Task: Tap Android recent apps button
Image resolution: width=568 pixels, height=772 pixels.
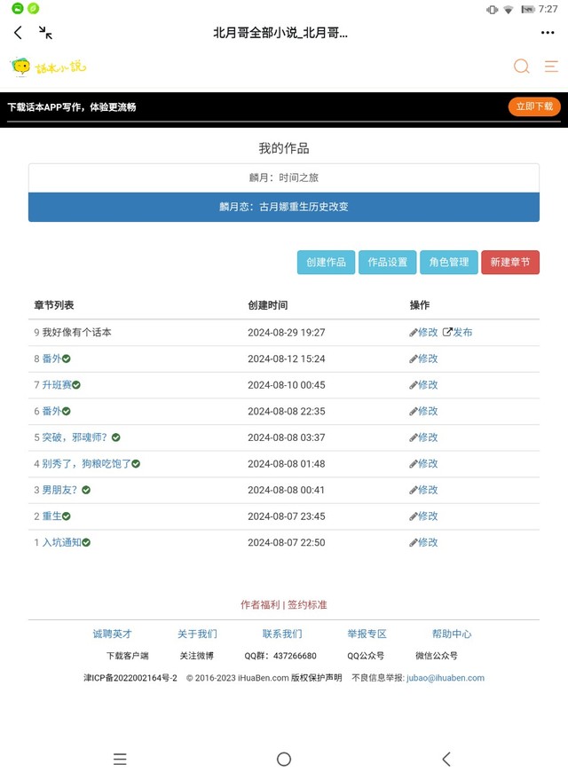Action: [120, 759]
